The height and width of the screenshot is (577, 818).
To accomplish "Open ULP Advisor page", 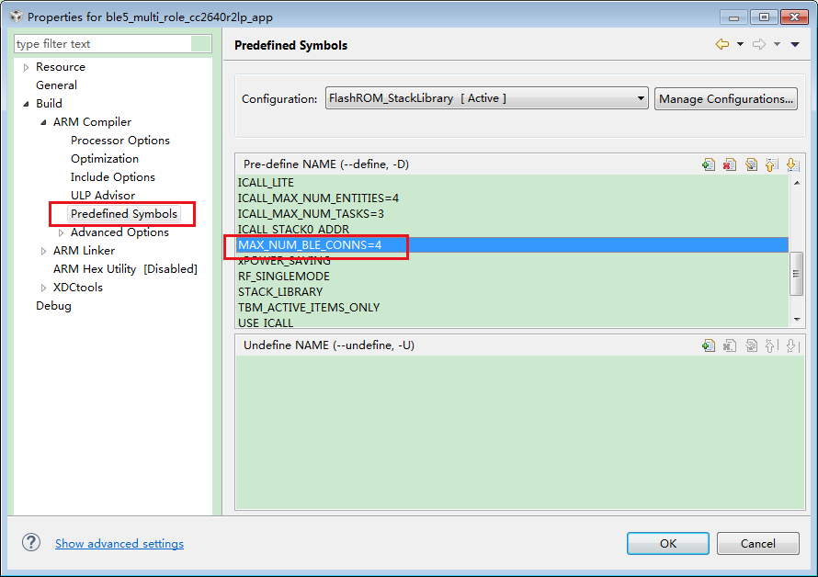I will (103, 195).
